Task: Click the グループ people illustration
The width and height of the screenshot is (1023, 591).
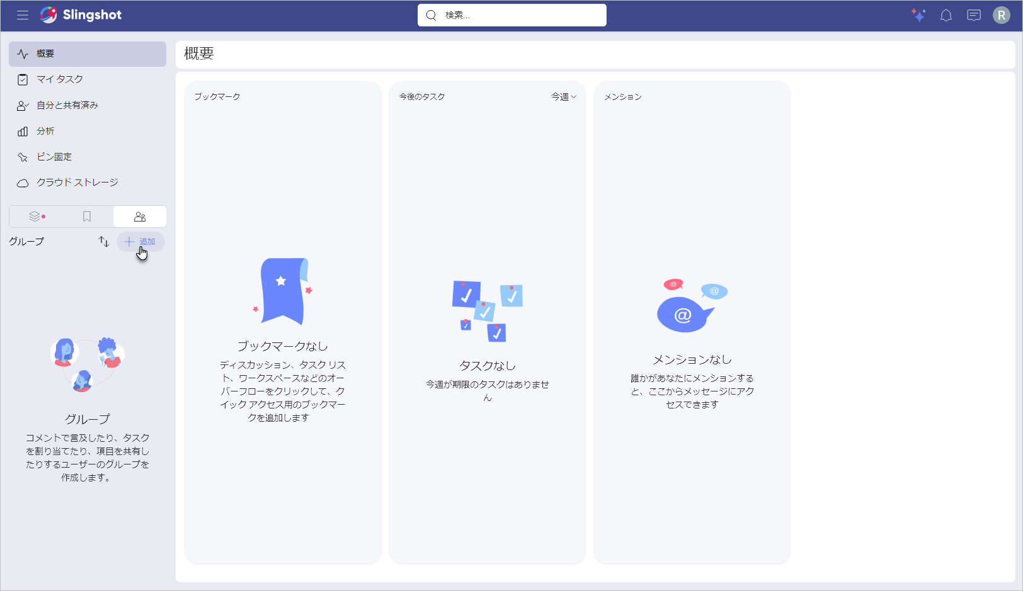Action: (88, 365)
